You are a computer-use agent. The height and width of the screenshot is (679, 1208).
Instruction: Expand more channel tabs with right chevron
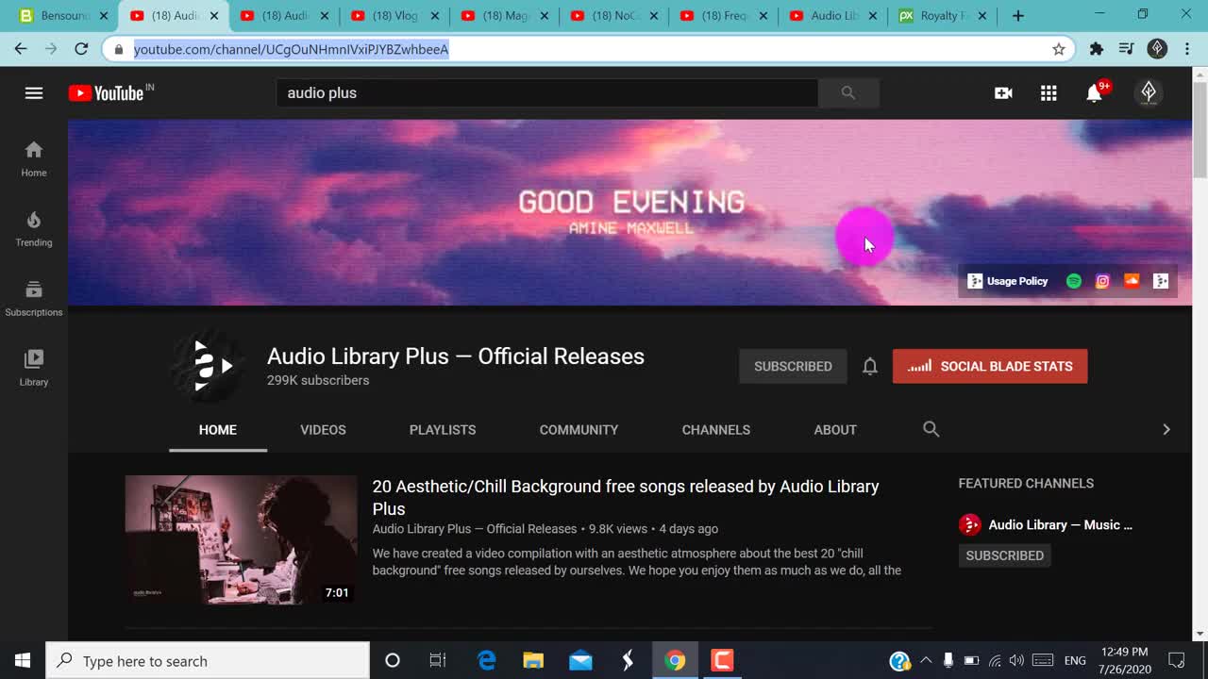pyautogui.click(x=1166, y=429)
